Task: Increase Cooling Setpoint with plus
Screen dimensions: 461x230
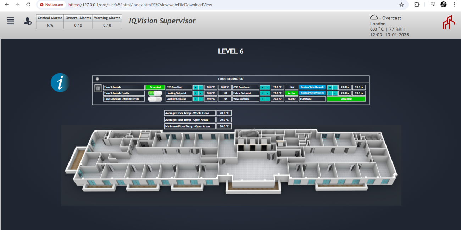Action: [196, 99]
